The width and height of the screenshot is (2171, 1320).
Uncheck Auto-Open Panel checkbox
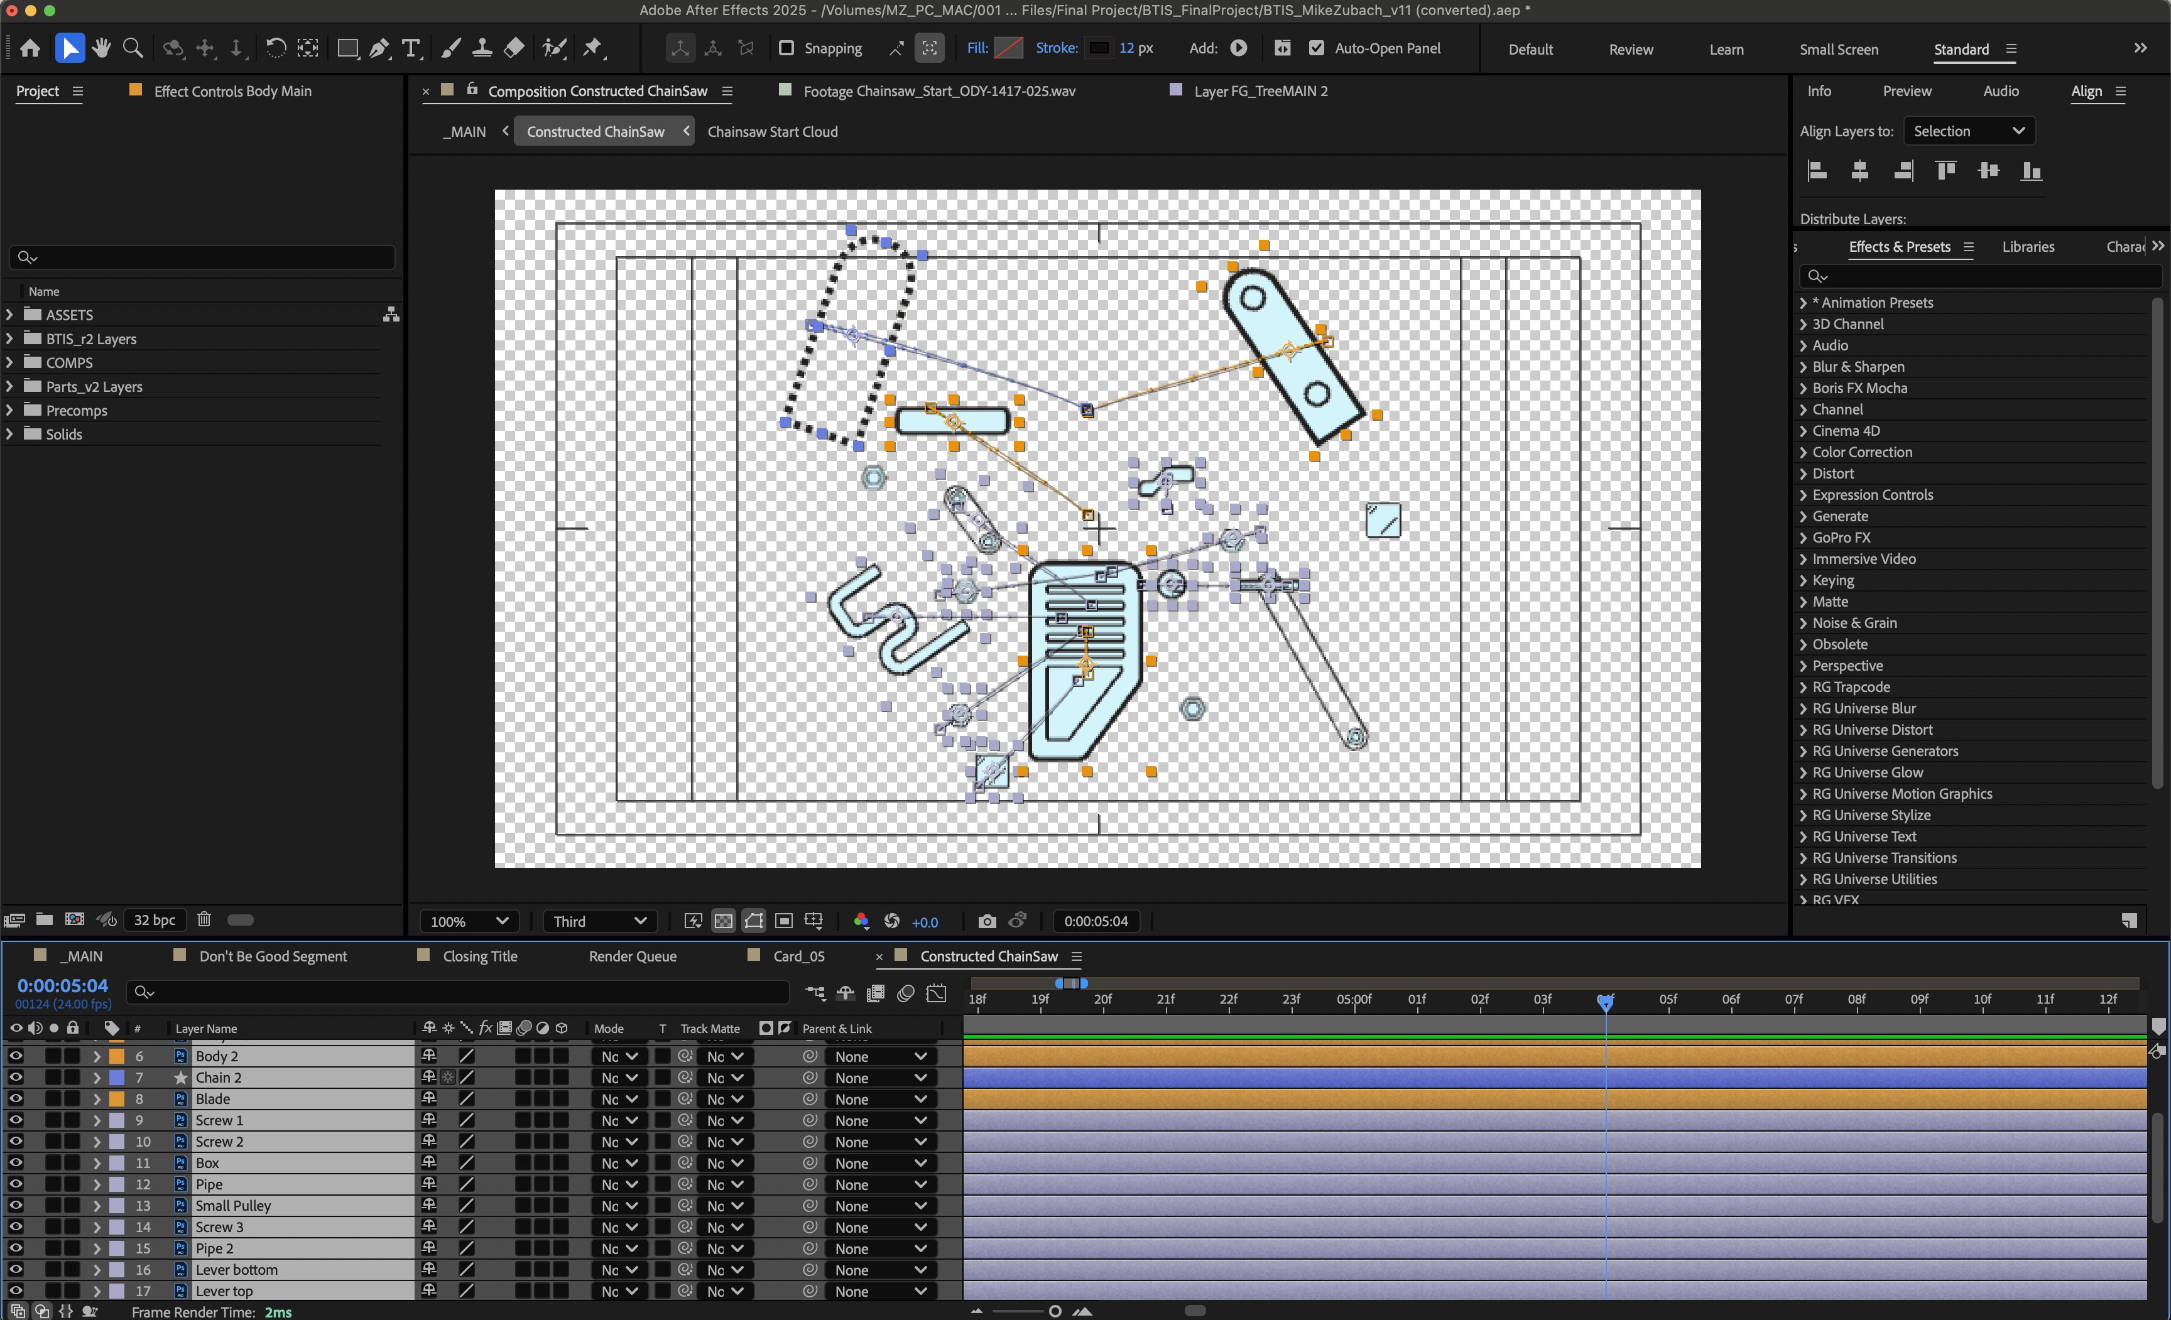coord(1316,48)
